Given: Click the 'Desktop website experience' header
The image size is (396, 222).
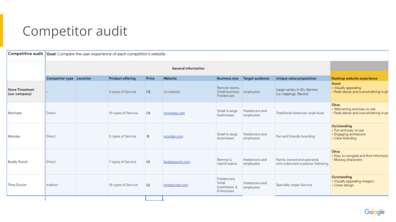Looking at the screenshot, I should (x=354, y=78).
